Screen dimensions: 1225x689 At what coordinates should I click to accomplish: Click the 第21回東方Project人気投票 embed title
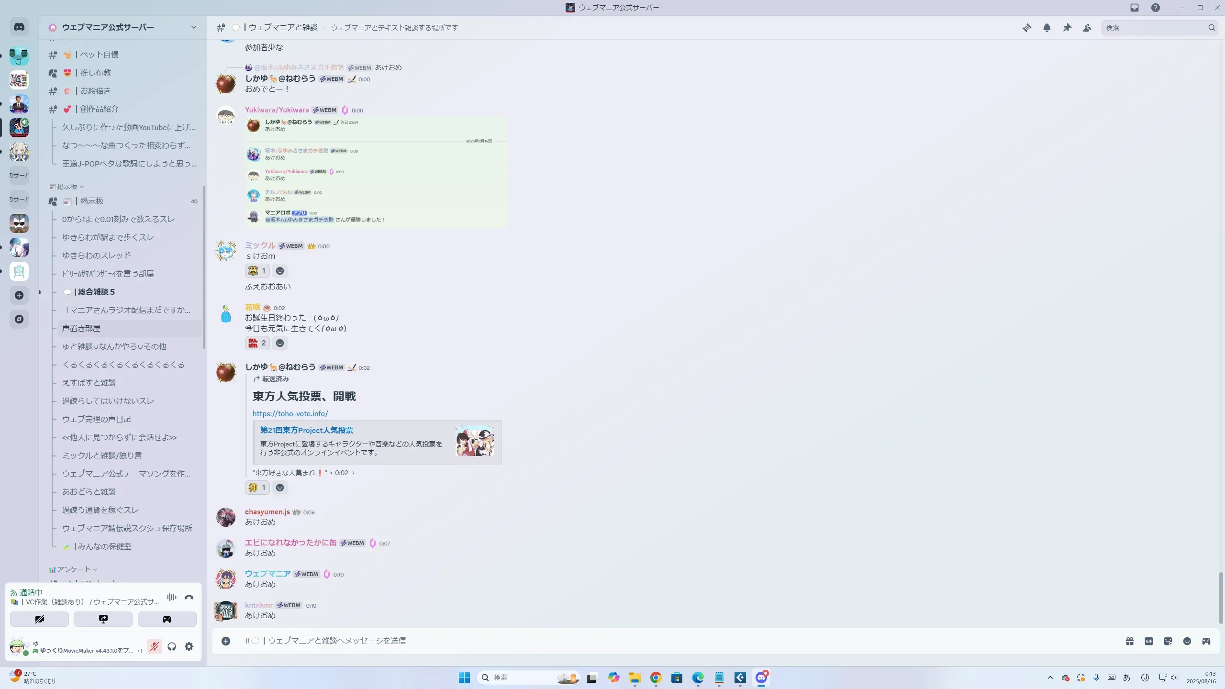pos(306,430)
